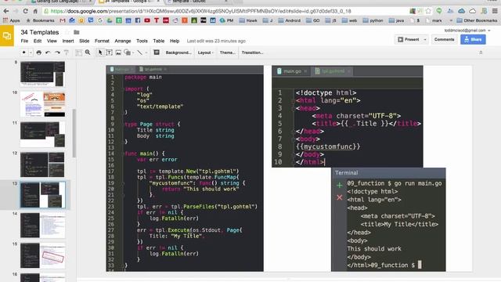Image resolution: width=501 pixels, height=282 pixels.
Task: Click the presentation title 34 Templates
Action: click(40, 32)
